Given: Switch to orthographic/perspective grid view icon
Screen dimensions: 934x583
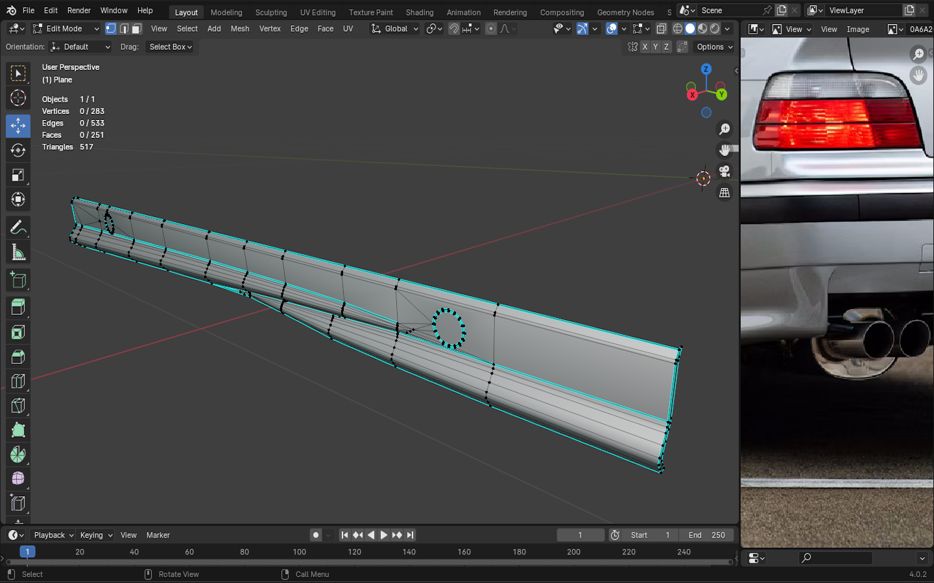Looking at the screenshot, I should pyautogui.click(x=724, y=193).
